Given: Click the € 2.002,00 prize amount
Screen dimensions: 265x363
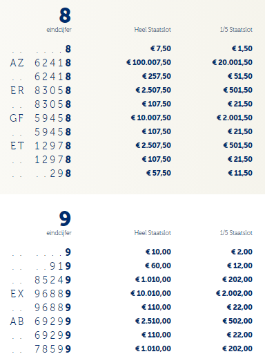Looking at the screenshot, I should [x=234, y=294].
